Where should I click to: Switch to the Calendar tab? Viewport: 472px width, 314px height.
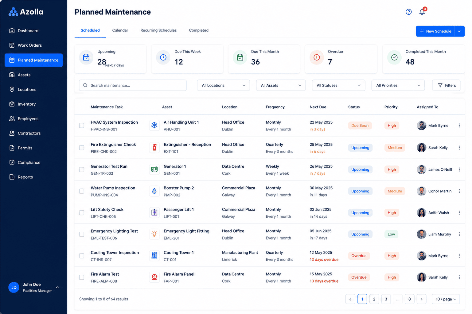(x=120, y=30)
